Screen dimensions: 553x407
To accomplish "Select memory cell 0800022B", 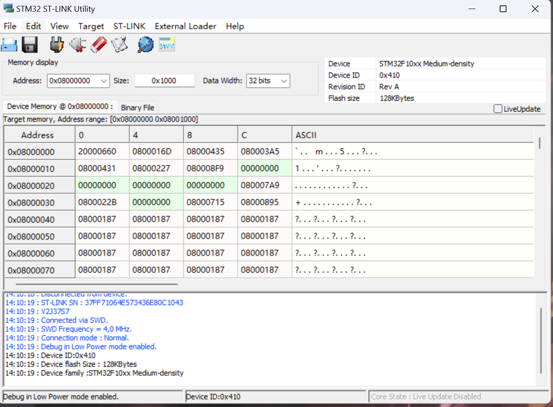I will [x=102, y=202].
